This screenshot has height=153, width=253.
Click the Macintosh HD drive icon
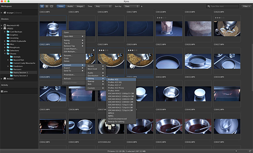tap(5, 25)
